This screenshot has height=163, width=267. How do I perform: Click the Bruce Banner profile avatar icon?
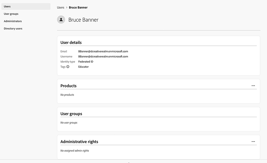coord(61,20)
